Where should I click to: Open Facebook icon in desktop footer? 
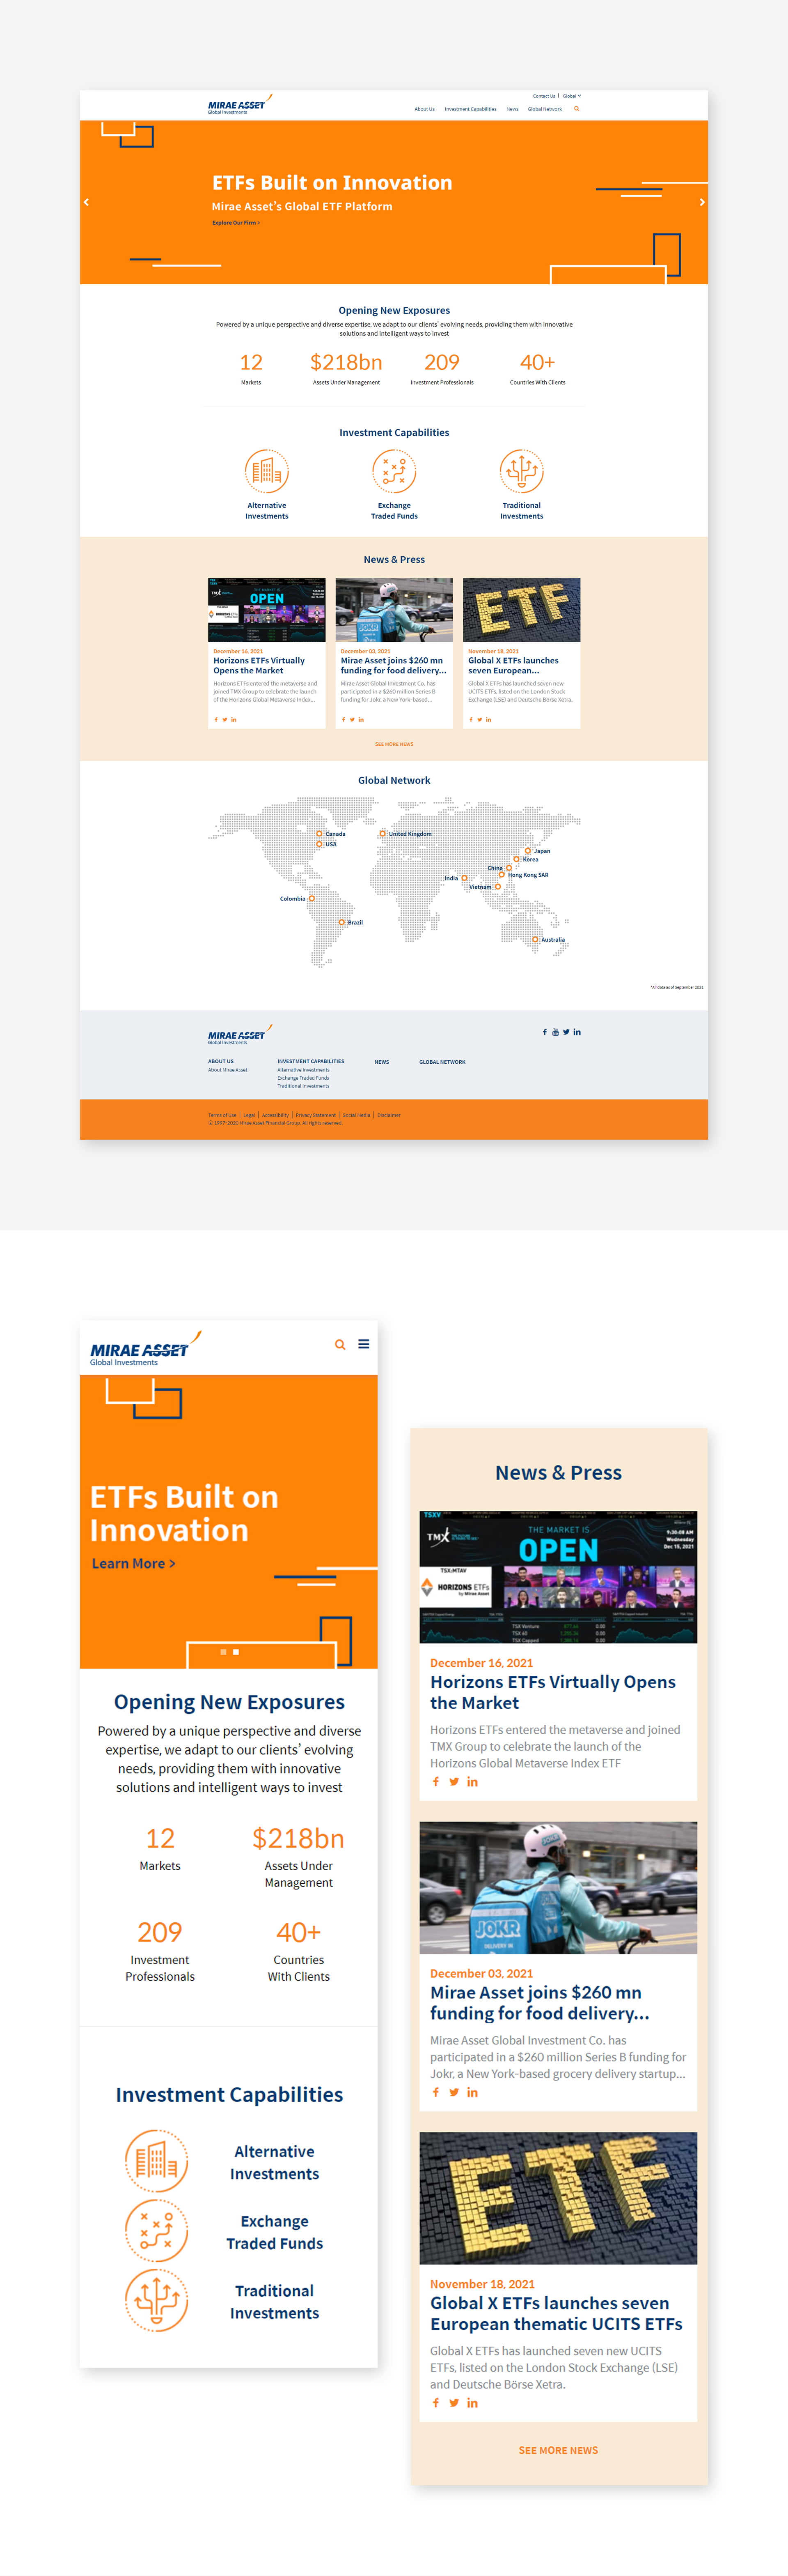544,1032
